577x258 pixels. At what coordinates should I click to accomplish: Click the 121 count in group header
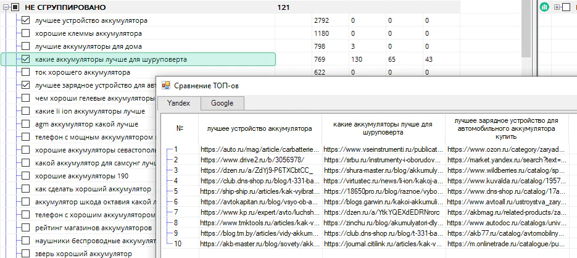coord(283,7)
